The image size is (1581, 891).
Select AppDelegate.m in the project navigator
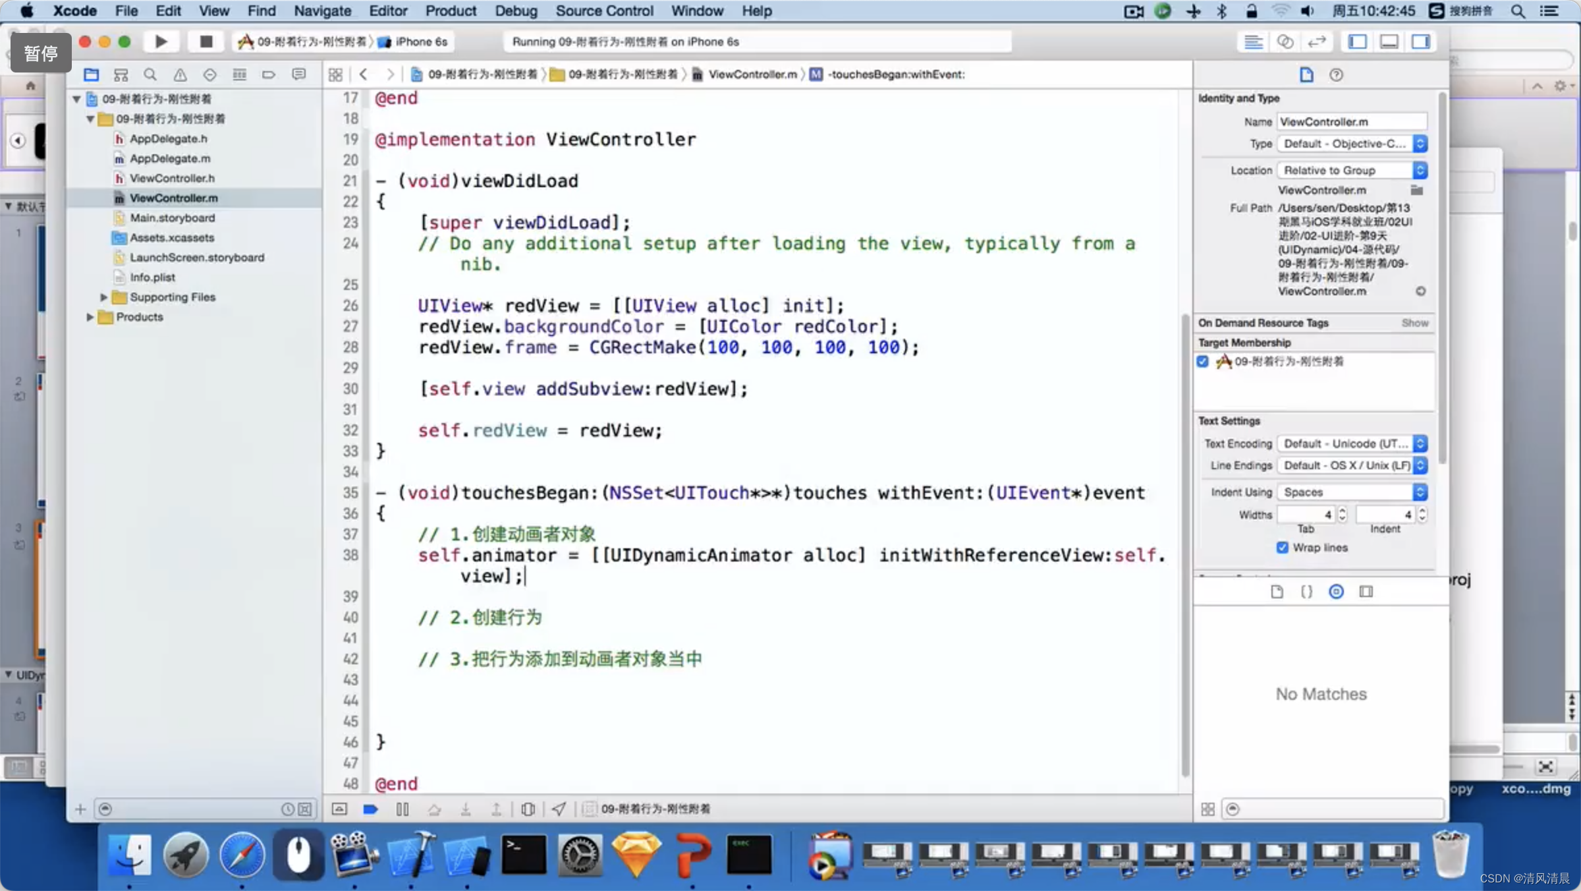(x=170, y=158)
